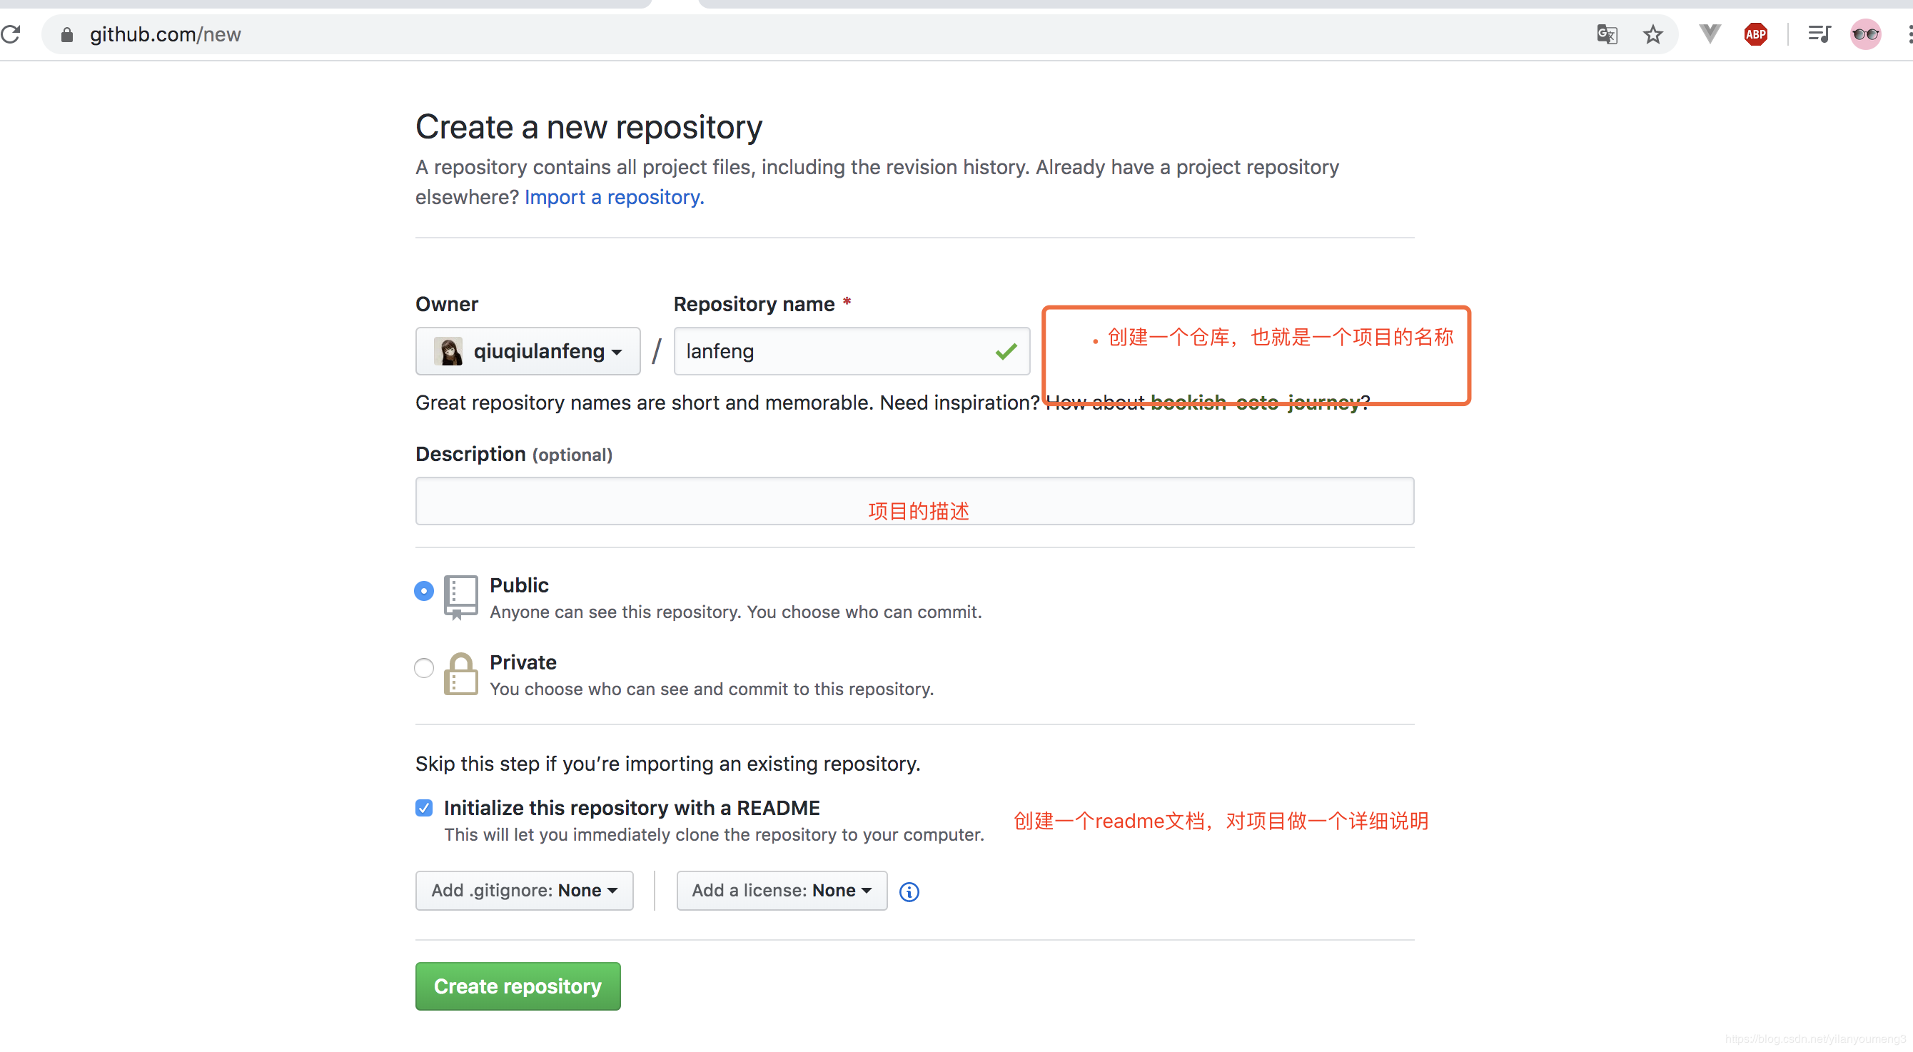The width and height of the screenshot is (1913, 1052).
Task: Click the green Create repository button
Action: coord(518,986)
